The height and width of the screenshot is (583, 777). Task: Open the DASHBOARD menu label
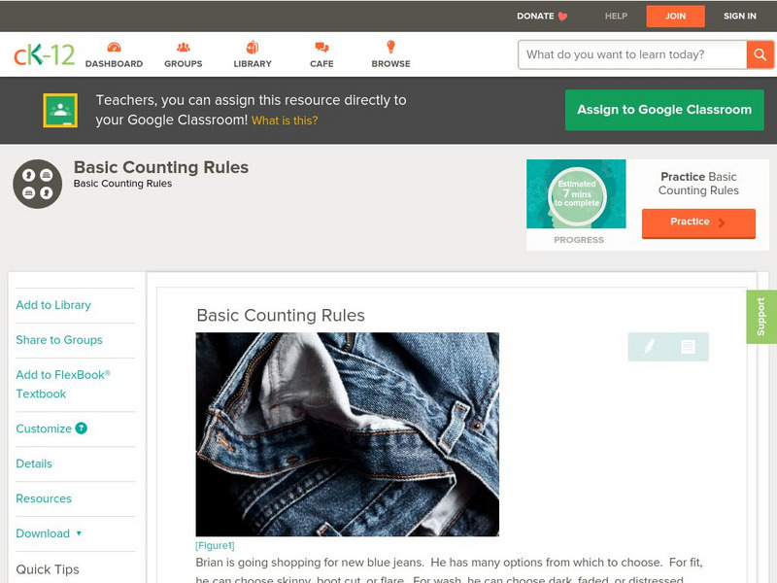[114, 64]
